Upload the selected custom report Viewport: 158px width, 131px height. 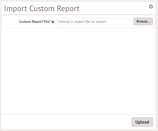(x=142, y=122)
